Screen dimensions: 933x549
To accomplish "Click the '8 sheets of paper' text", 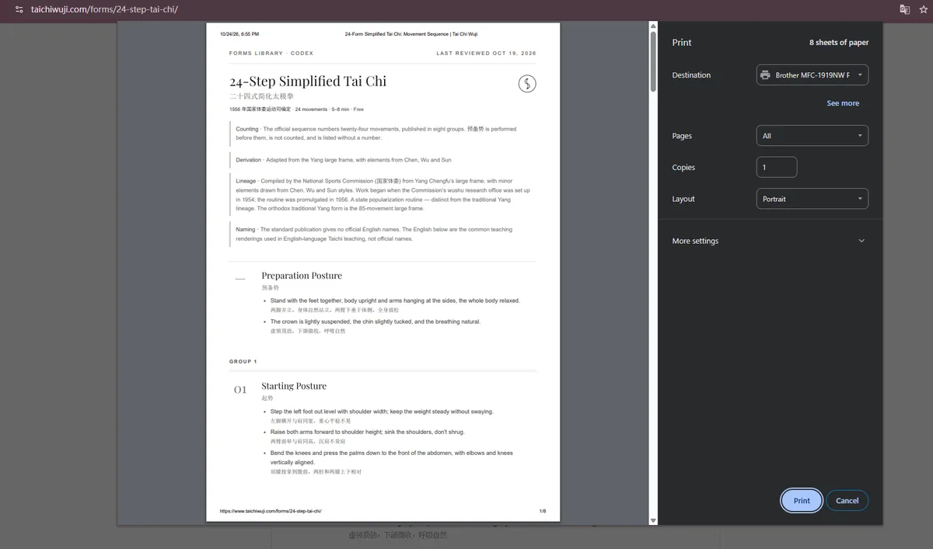I will (839, 43).
